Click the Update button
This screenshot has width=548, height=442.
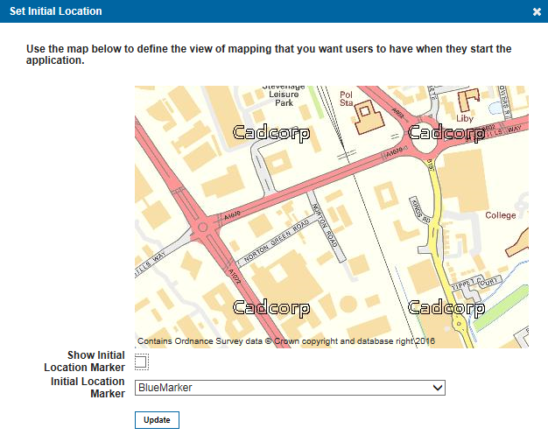[157, 420]
